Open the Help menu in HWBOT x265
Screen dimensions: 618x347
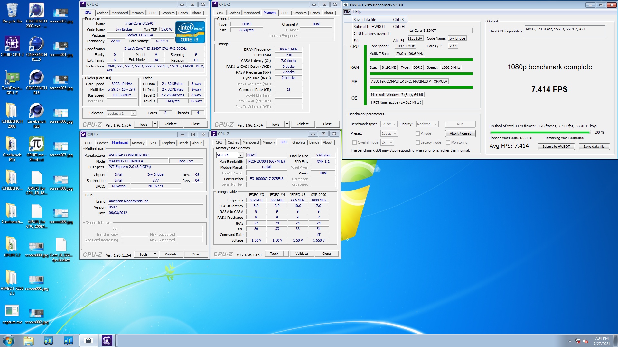point(357,12)
